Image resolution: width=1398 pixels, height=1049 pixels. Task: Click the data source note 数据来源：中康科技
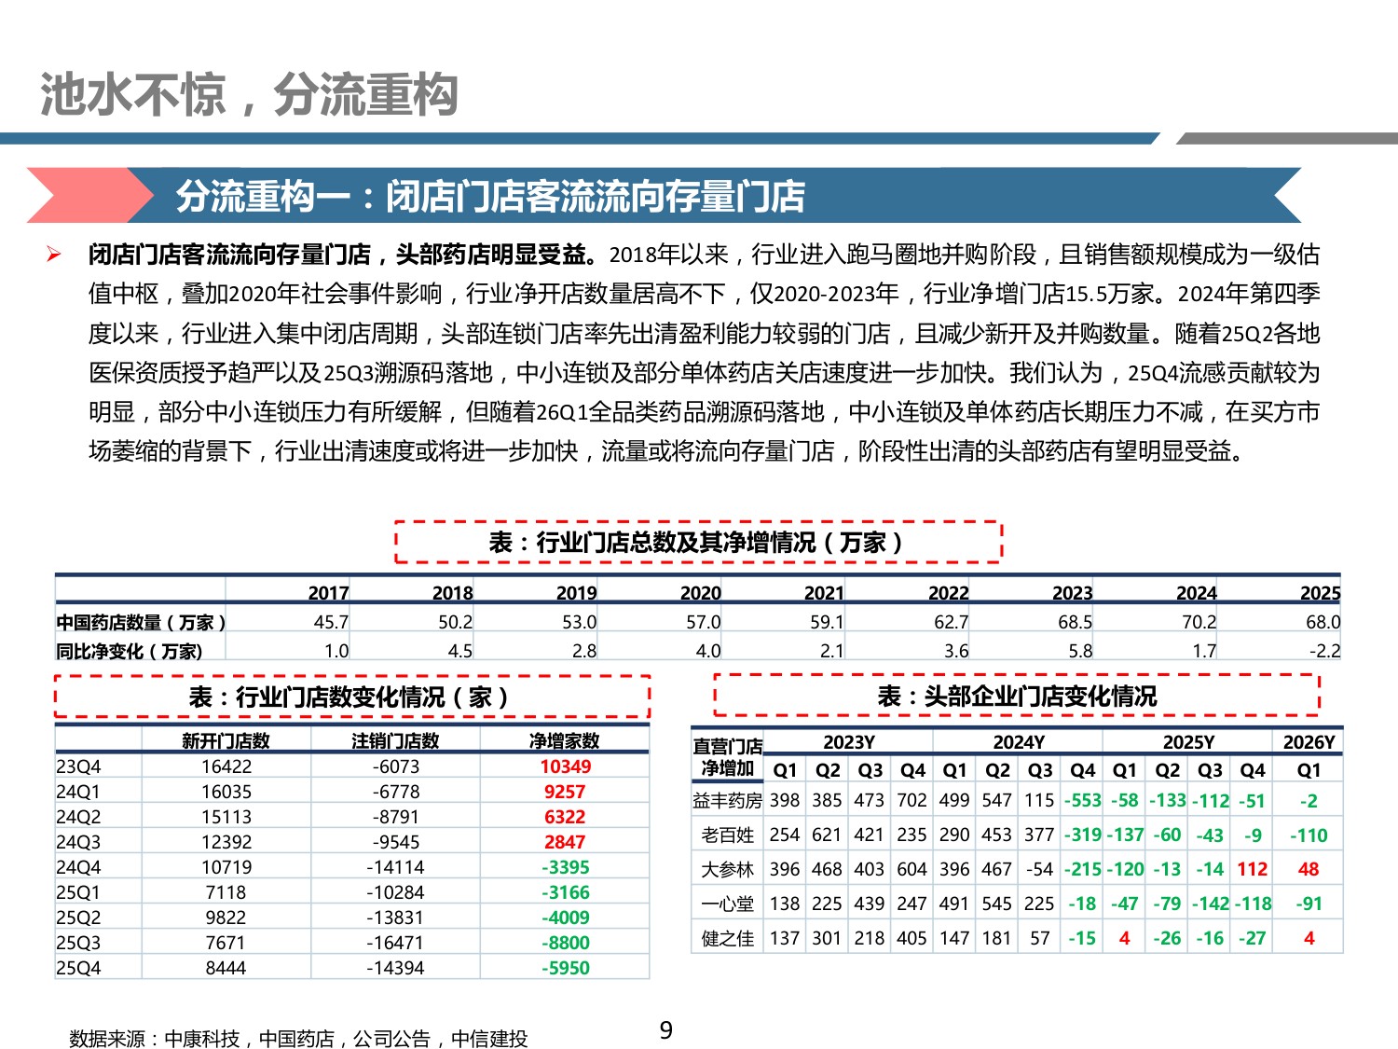(x=298, y=1039)
